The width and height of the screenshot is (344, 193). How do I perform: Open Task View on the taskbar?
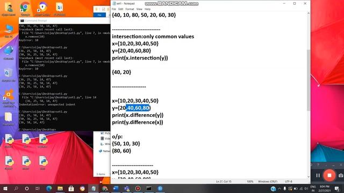click(x=38, y=188)
